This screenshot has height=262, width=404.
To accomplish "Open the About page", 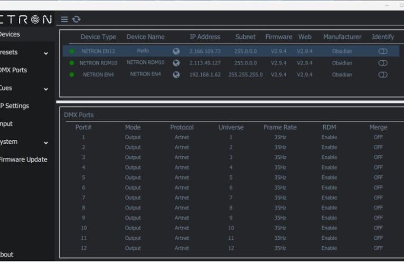I will click(6, 255).
